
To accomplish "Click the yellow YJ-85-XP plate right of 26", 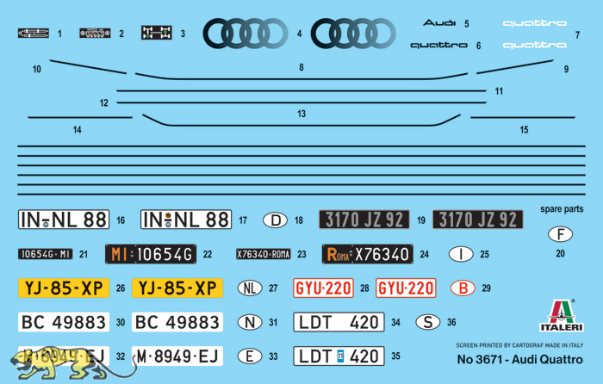I will [177, 288].
